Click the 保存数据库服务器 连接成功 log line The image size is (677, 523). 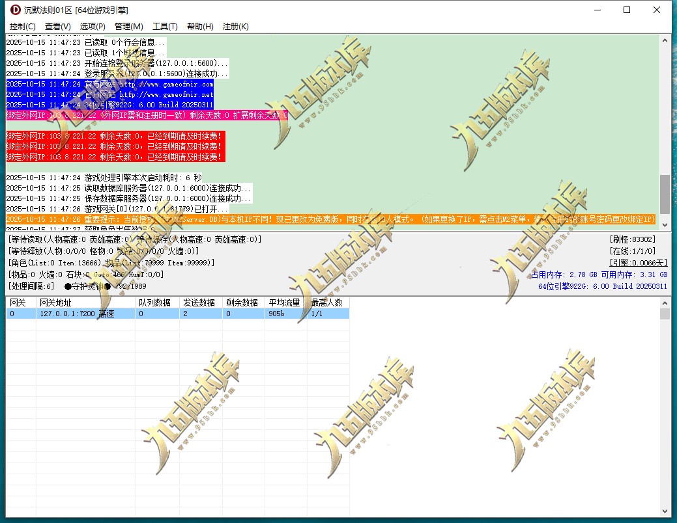point(128,198)
